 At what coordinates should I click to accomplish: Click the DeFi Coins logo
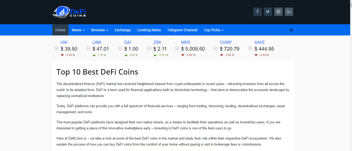pyautogui.click(x=69, y=12)
